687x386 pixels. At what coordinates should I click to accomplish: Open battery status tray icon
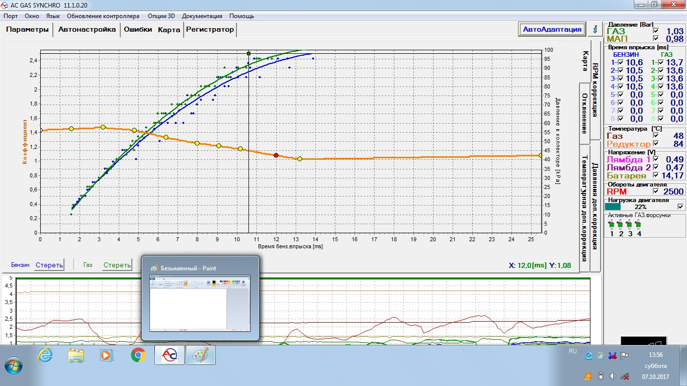pos(600,376)
